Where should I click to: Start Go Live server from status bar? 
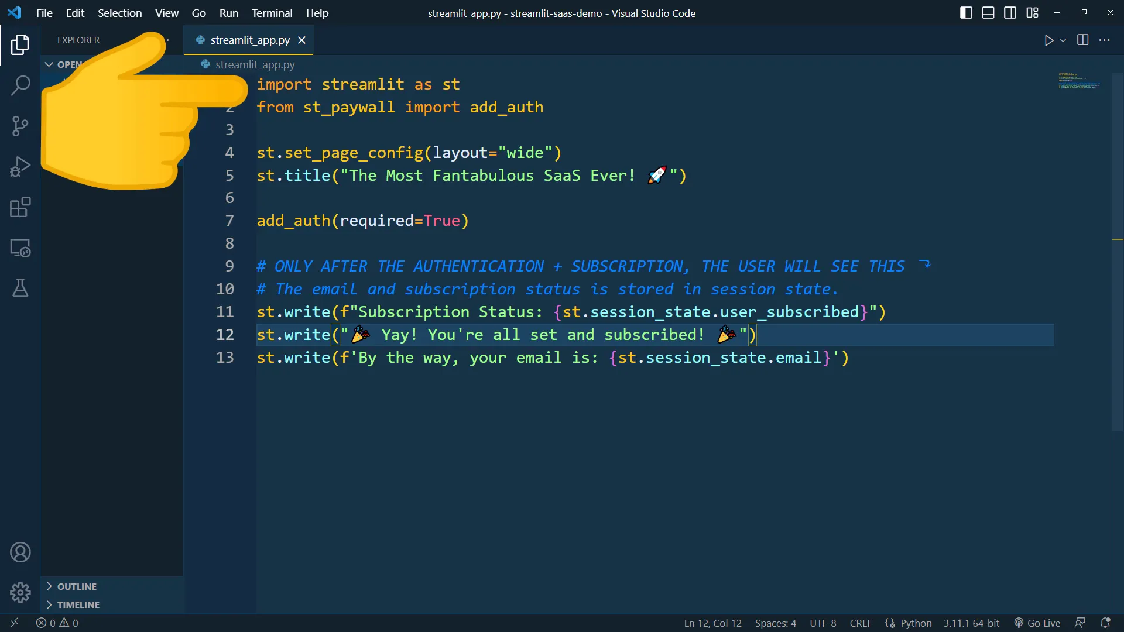tap(1037, 623)
